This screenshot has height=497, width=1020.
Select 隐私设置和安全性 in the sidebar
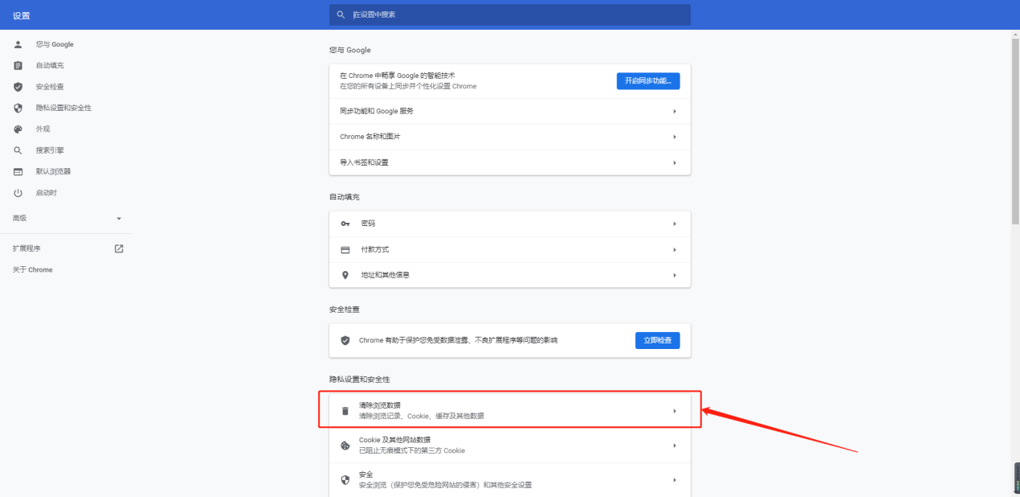[64, 108]
